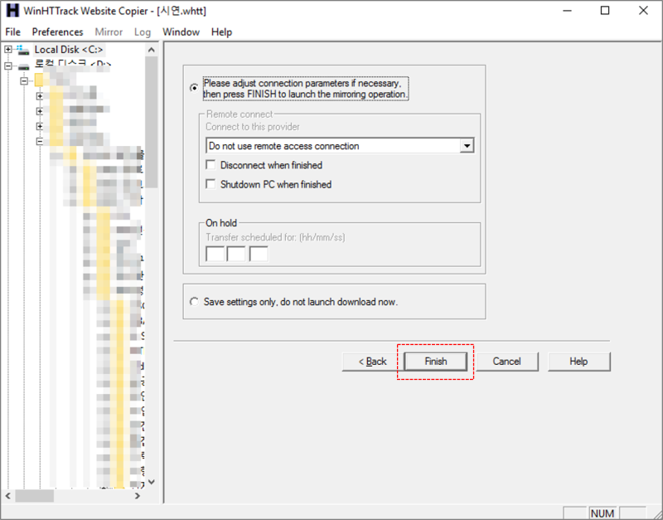Cancel the mirroring wizard

pos(507,362)
